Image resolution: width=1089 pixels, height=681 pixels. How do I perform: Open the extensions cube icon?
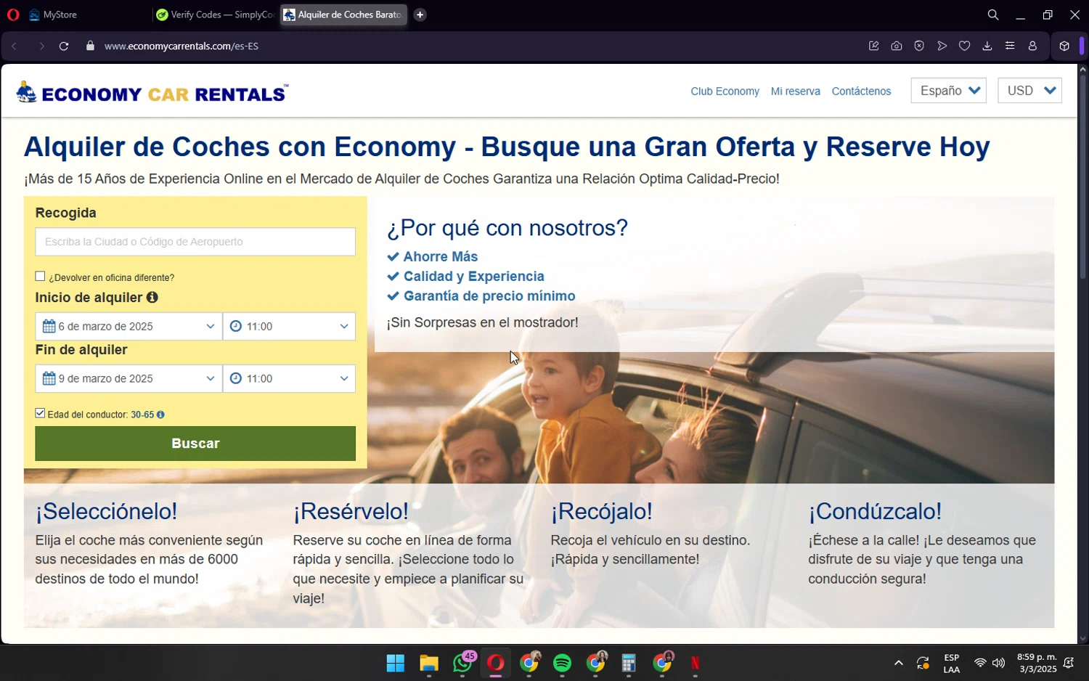pyautogui.click(x=1064, y=46)
